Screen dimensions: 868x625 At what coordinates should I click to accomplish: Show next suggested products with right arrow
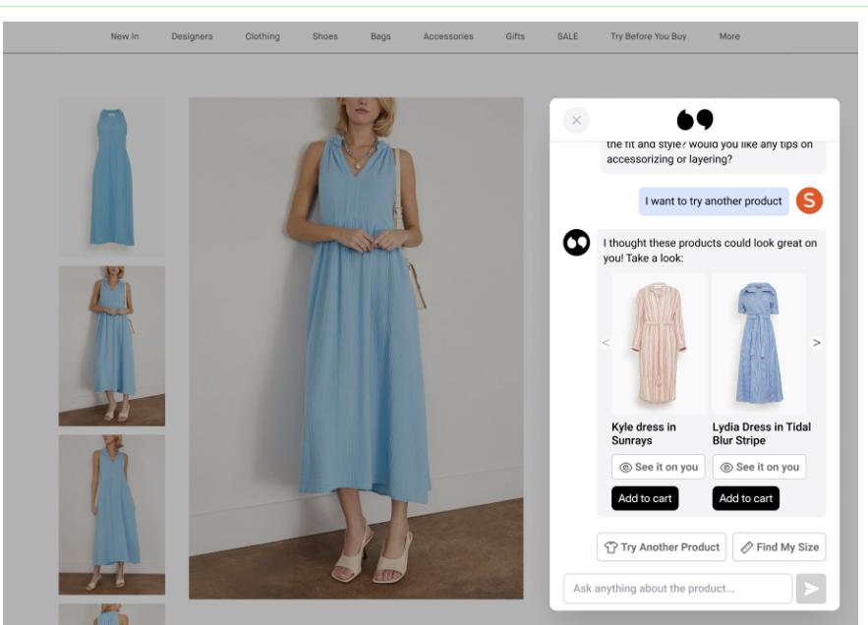pos(817,343)
